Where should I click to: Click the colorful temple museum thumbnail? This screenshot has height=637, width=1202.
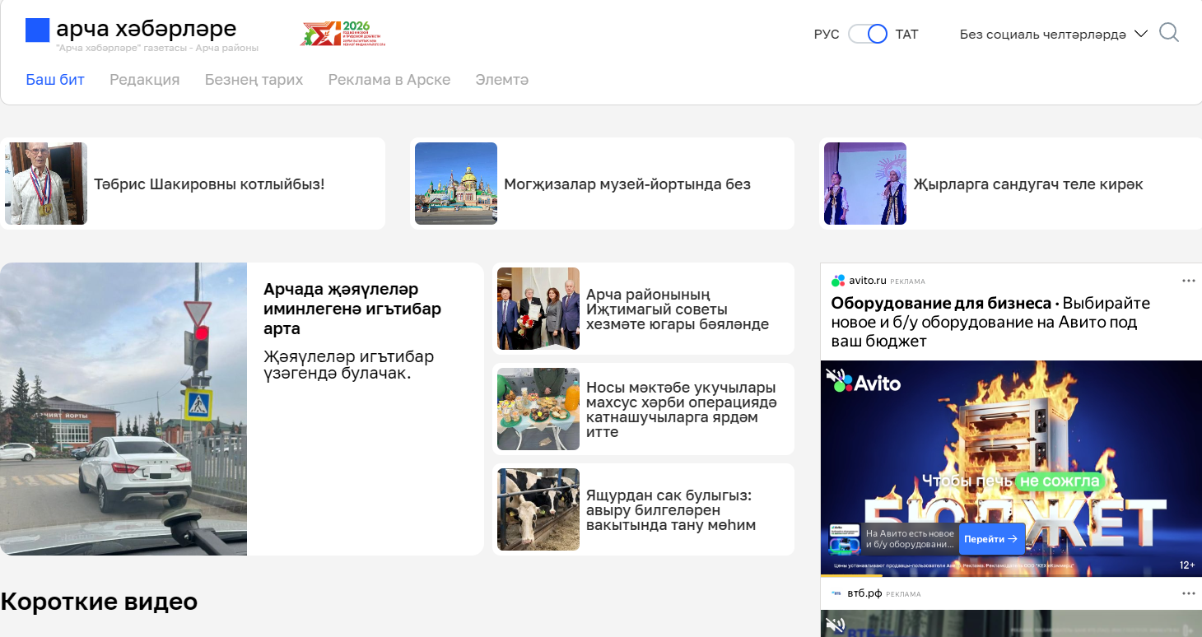click(x=456, y=184)
